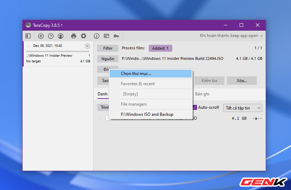Click the license key icon
The image size is (291, 190).
[x=116, y=36]
